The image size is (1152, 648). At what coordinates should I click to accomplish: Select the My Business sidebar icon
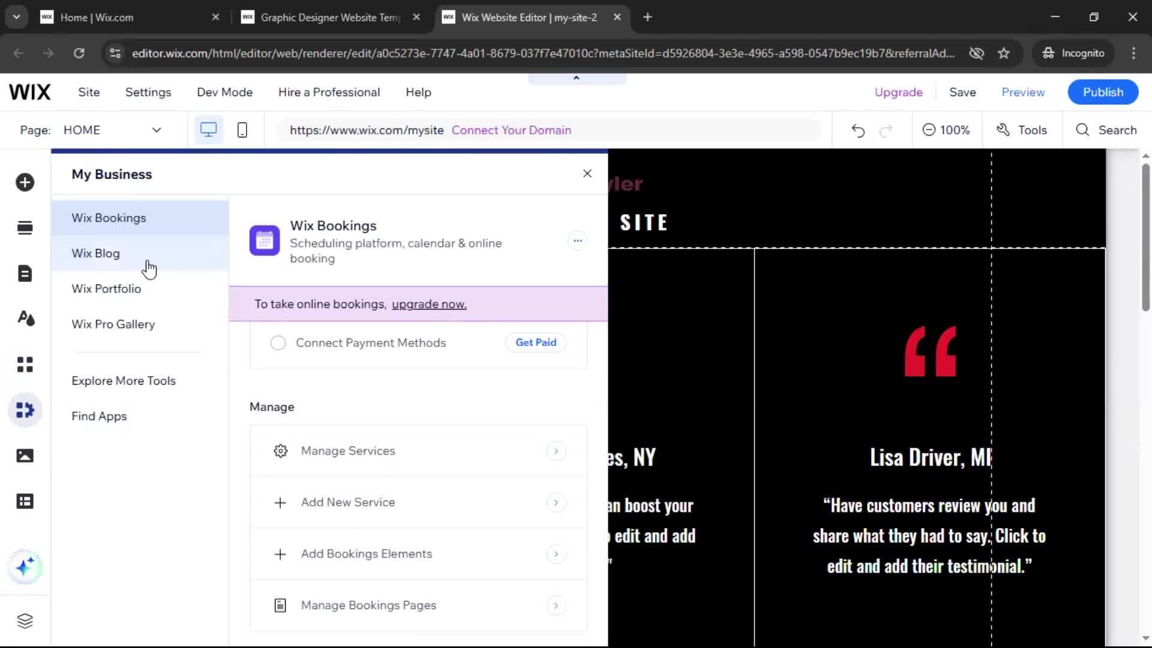(25, 410)
